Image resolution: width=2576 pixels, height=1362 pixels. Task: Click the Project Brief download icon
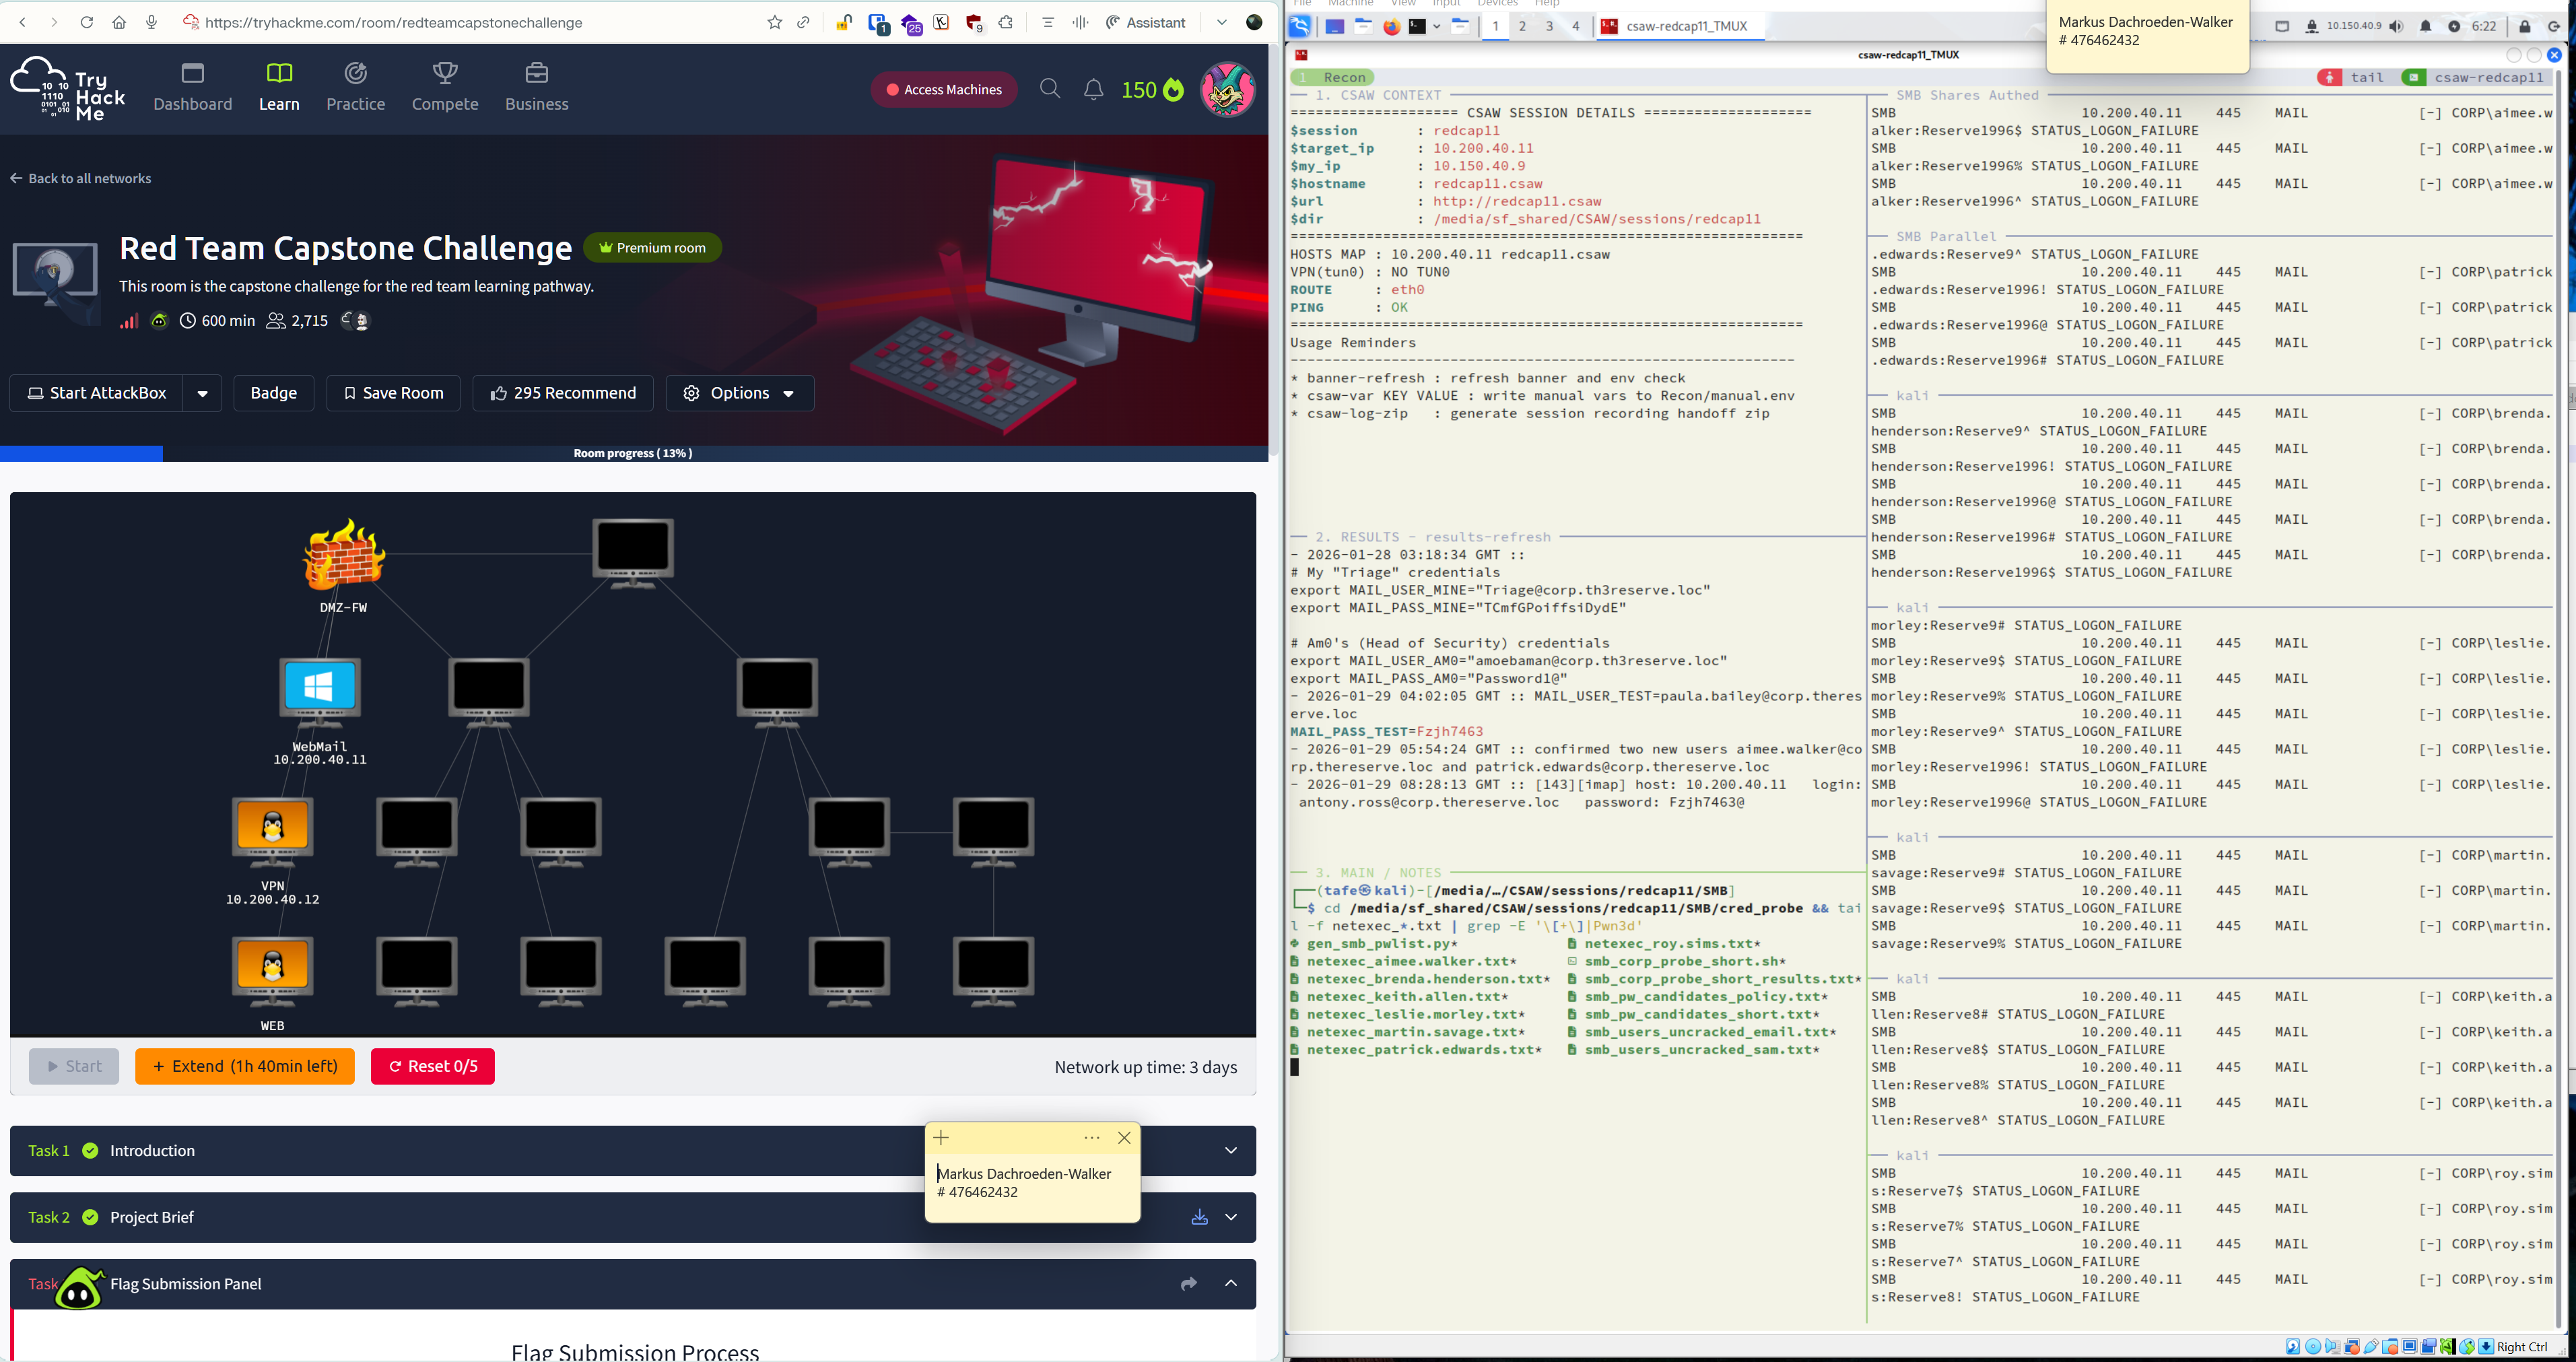(x=1199, y=1217)
